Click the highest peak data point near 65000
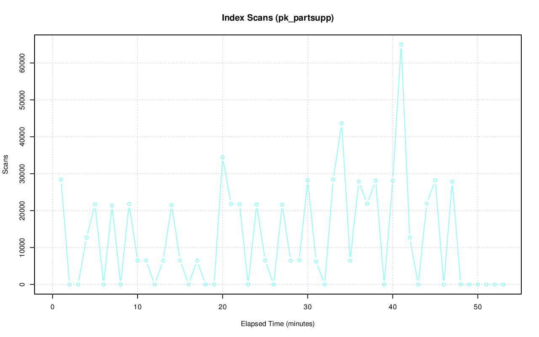Image resolution: width=539 pixels, height=337 pixels. click(x=401, y=45)
